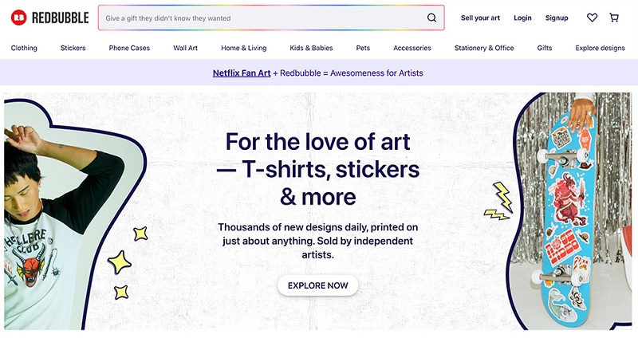The width and height of the screenshot is (638, 342).
Task: Open the Home & Living category
Action: coord(244,48)
